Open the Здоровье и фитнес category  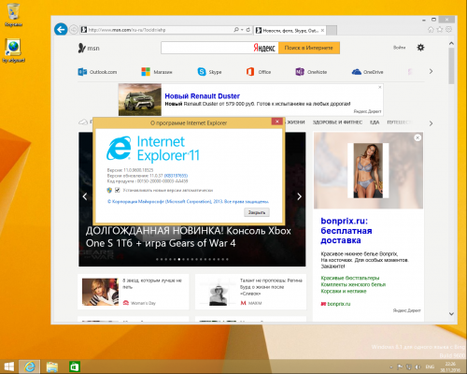click(x=337, y=122)
